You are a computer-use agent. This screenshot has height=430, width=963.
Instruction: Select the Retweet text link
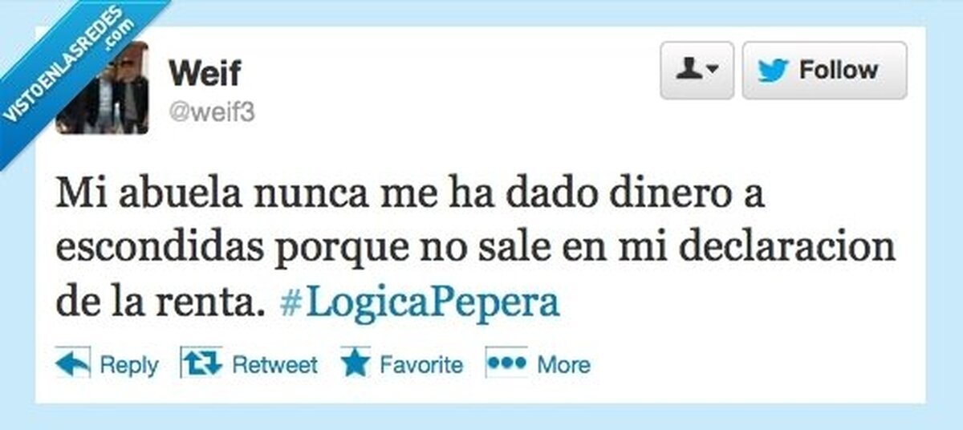pos(274,364)
